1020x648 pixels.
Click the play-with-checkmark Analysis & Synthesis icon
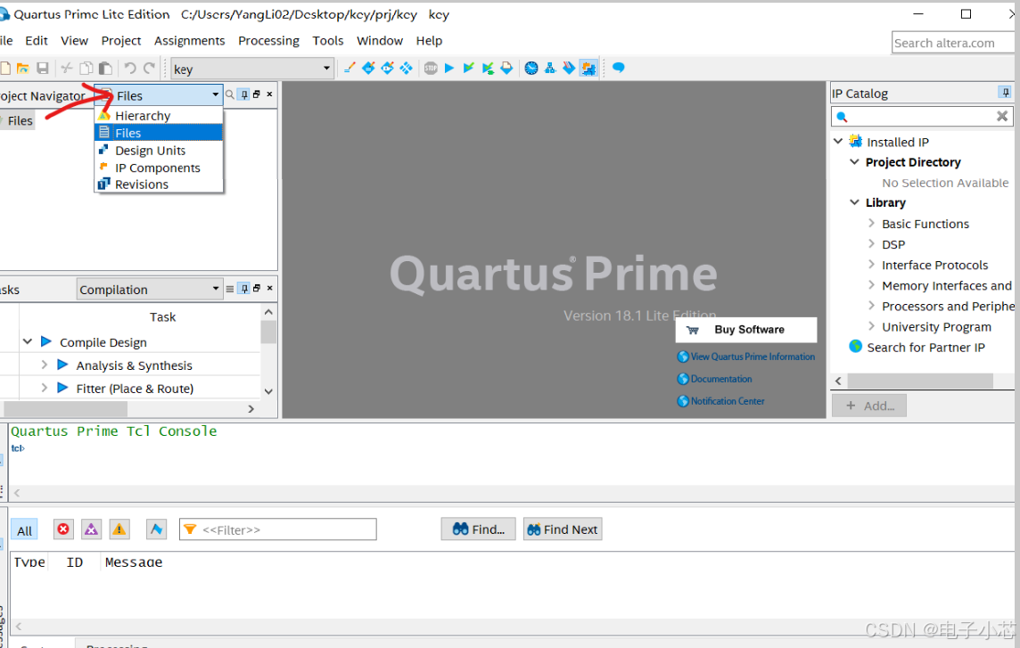(468, 68)
